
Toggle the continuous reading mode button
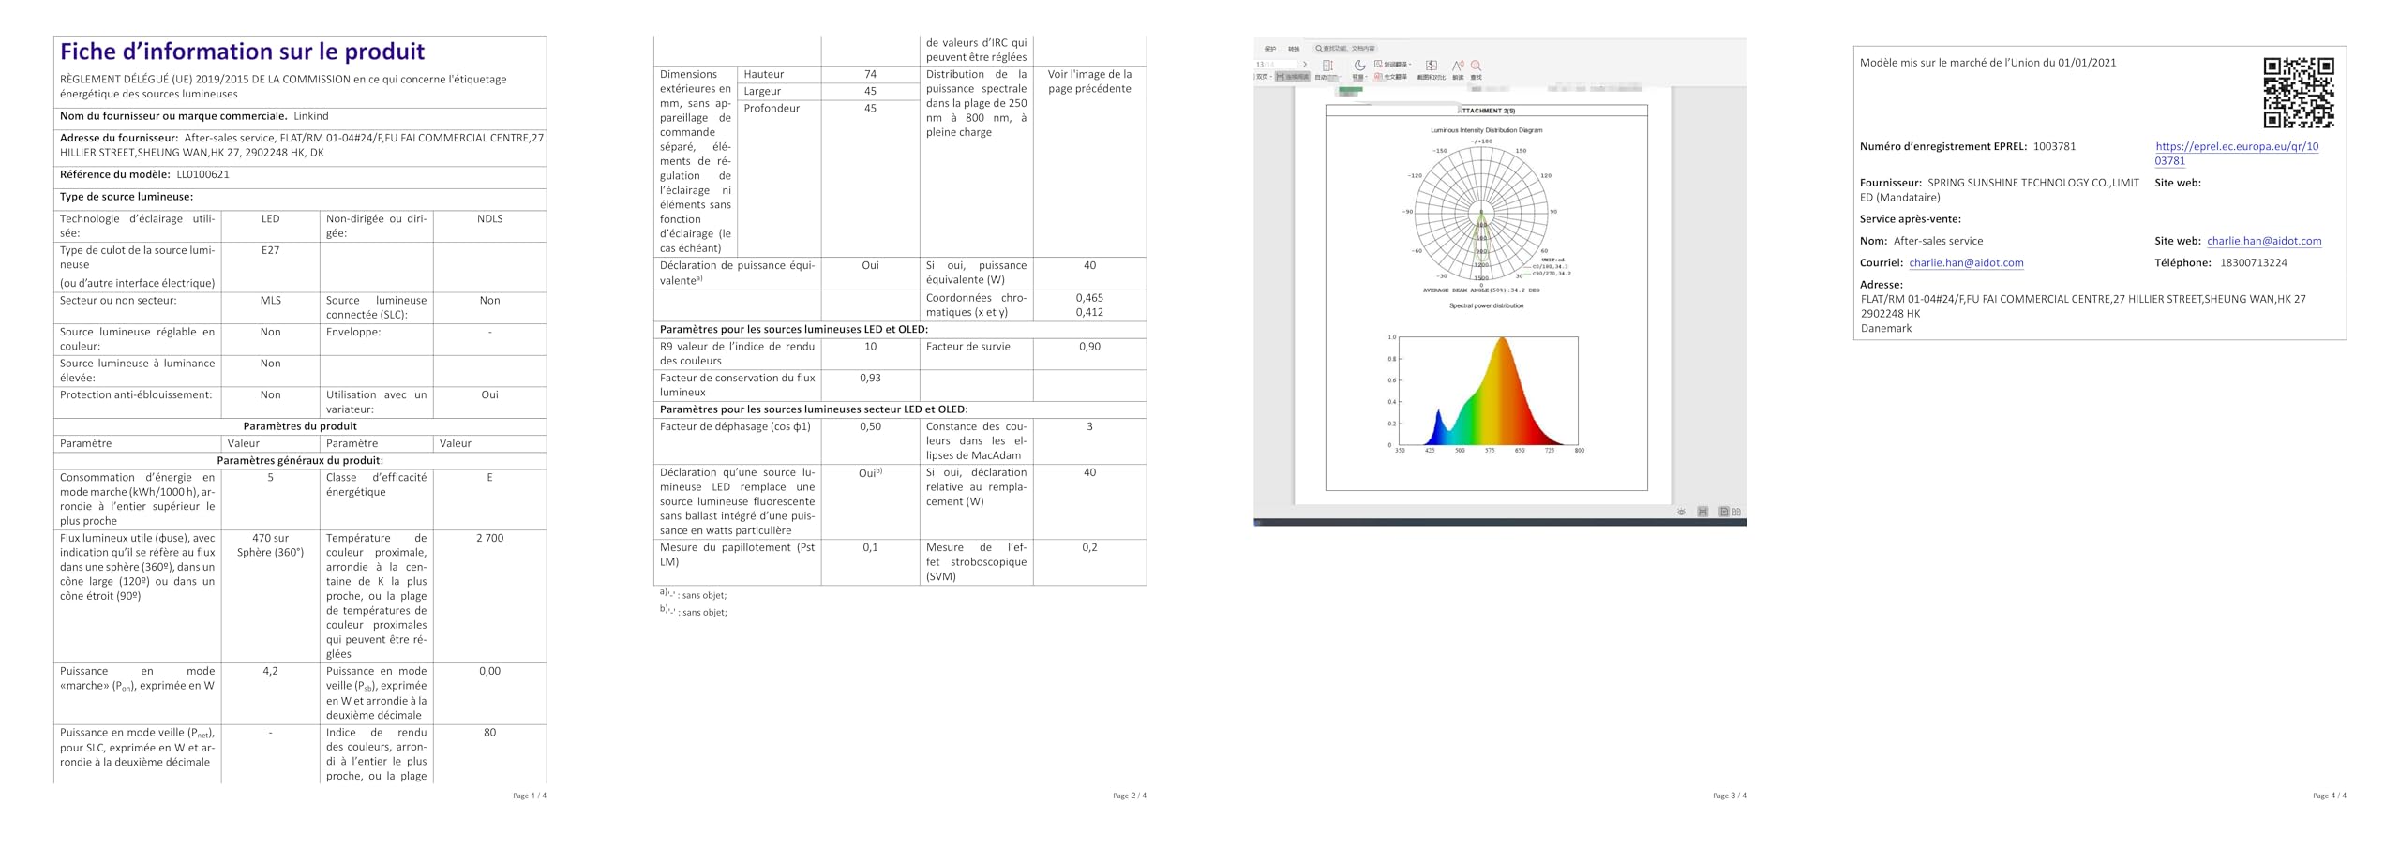[1292, 77]
